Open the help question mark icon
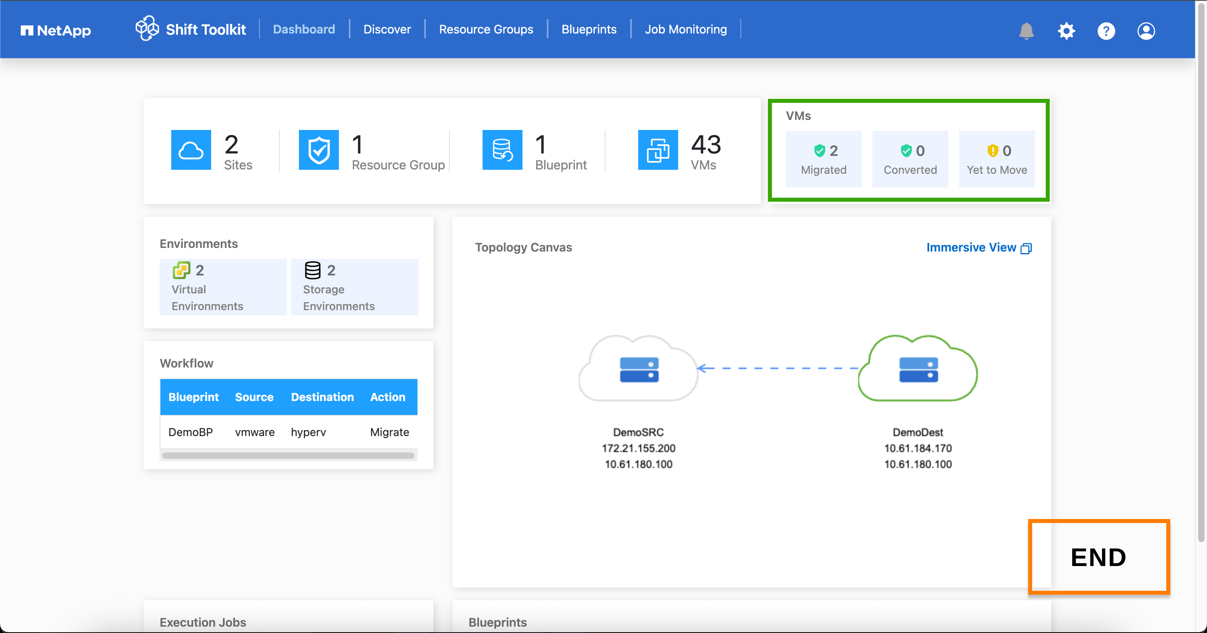This screenshot has width=1207, height=633. [x=1106, y=31]
